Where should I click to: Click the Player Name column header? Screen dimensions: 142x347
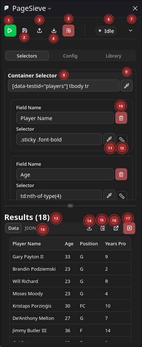[27, 244]
